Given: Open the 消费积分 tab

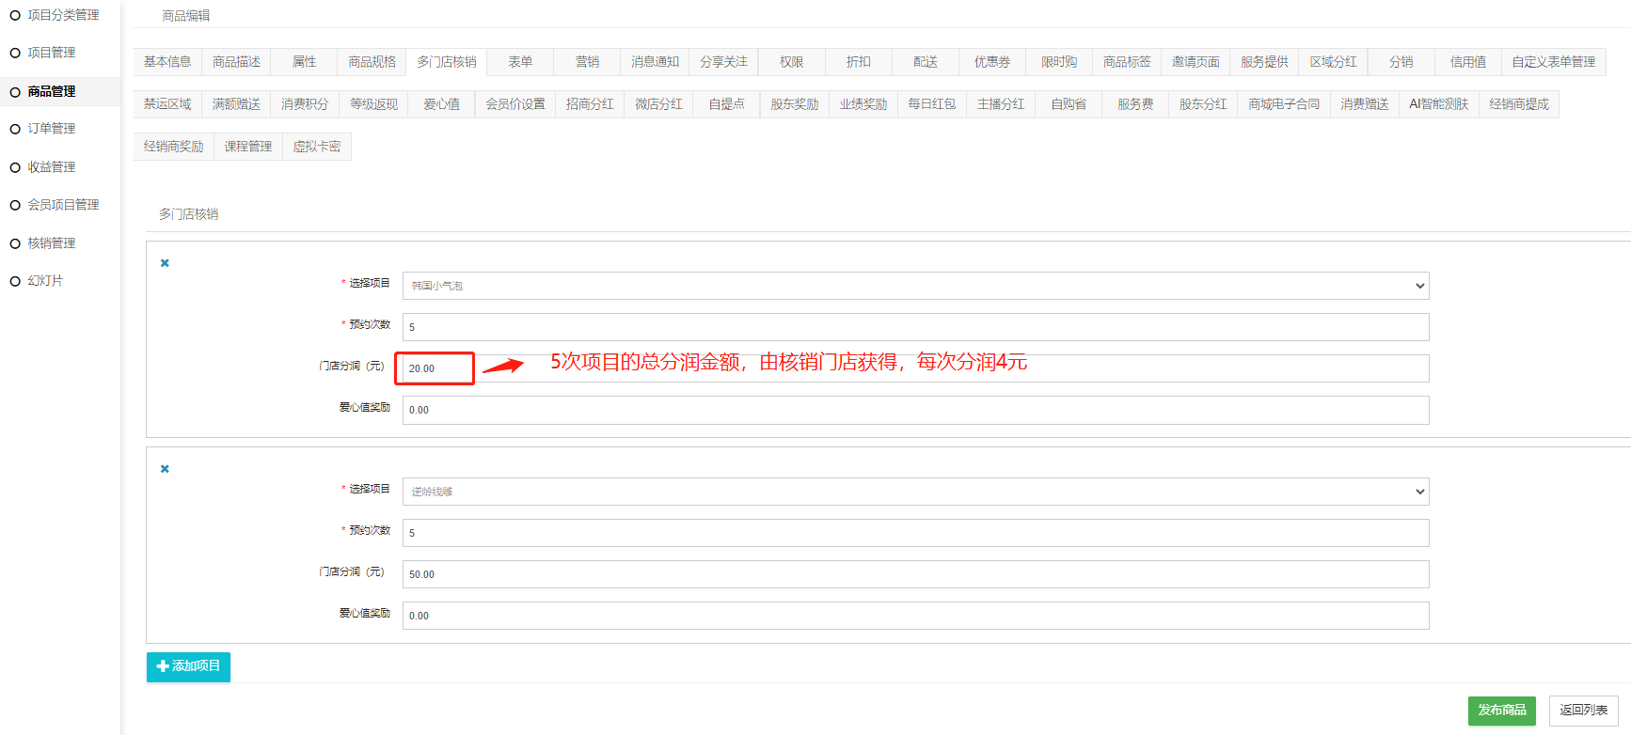Looking at the screenshot, I should click(x=305, y=104).
